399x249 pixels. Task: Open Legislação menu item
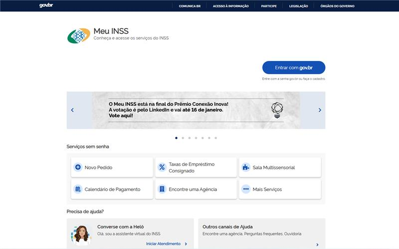tap(298, 6)
